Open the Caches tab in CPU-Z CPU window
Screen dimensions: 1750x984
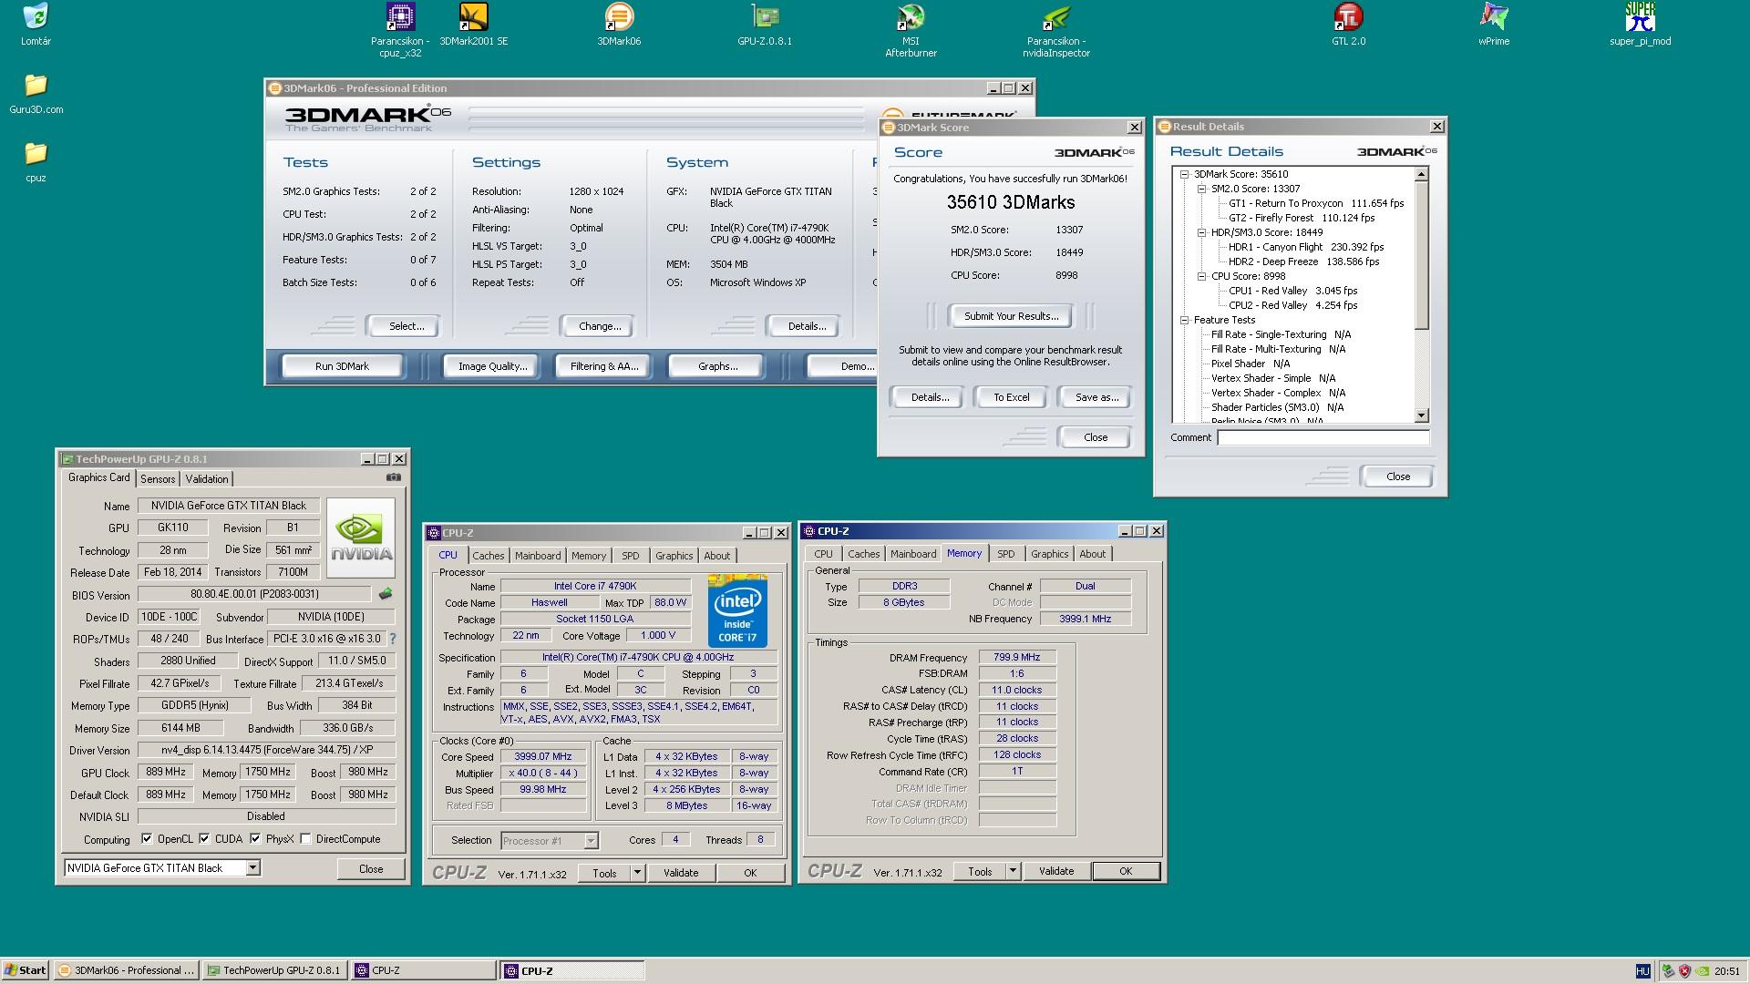[x=488, y=556]
